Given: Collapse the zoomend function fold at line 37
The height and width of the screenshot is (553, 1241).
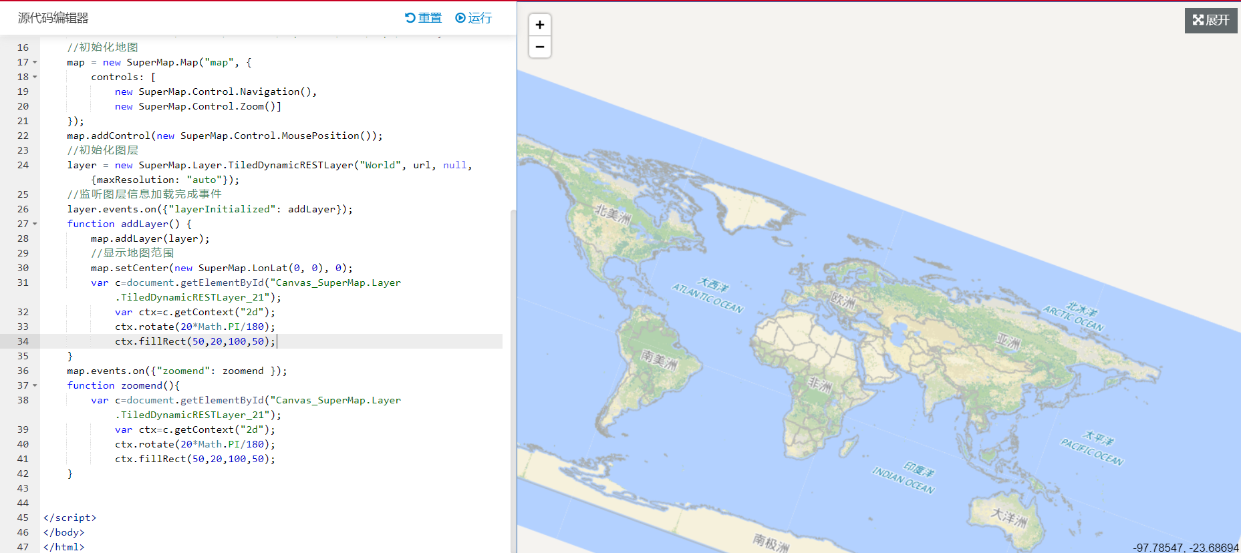Looking at the screenshot, I should click(35, 385).
